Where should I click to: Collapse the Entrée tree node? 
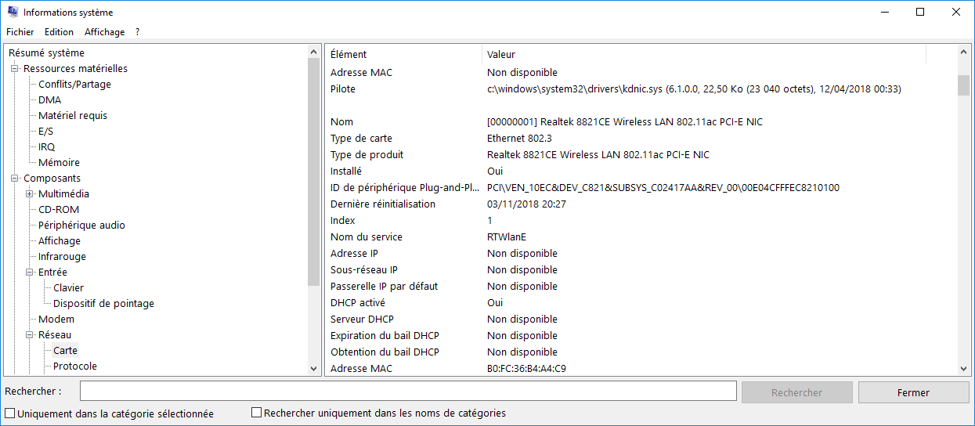[30, 273]
